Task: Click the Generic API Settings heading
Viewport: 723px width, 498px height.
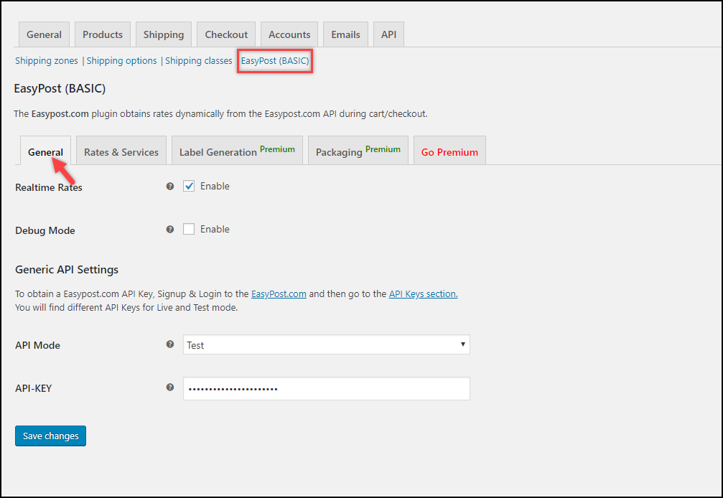Action: coord(67,270)
